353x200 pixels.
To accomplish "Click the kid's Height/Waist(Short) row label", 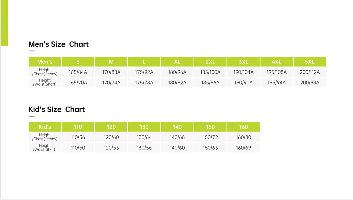I will (x=45, y=148).
